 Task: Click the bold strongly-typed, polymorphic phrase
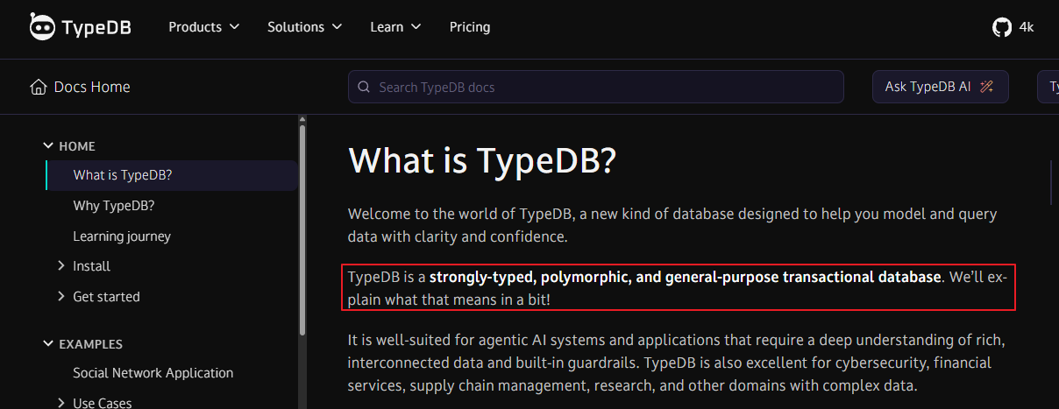(686, 278)
